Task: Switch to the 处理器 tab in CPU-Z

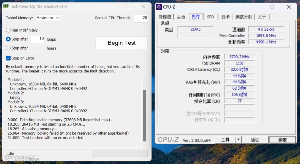Action: pos(165,17)
